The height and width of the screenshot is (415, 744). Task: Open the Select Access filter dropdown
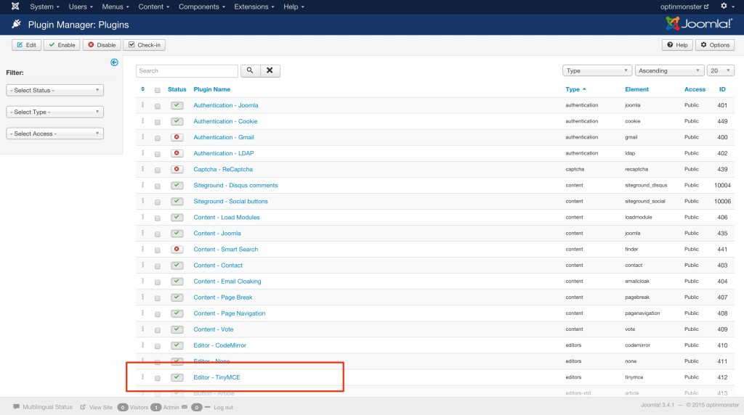pos(55,133)
